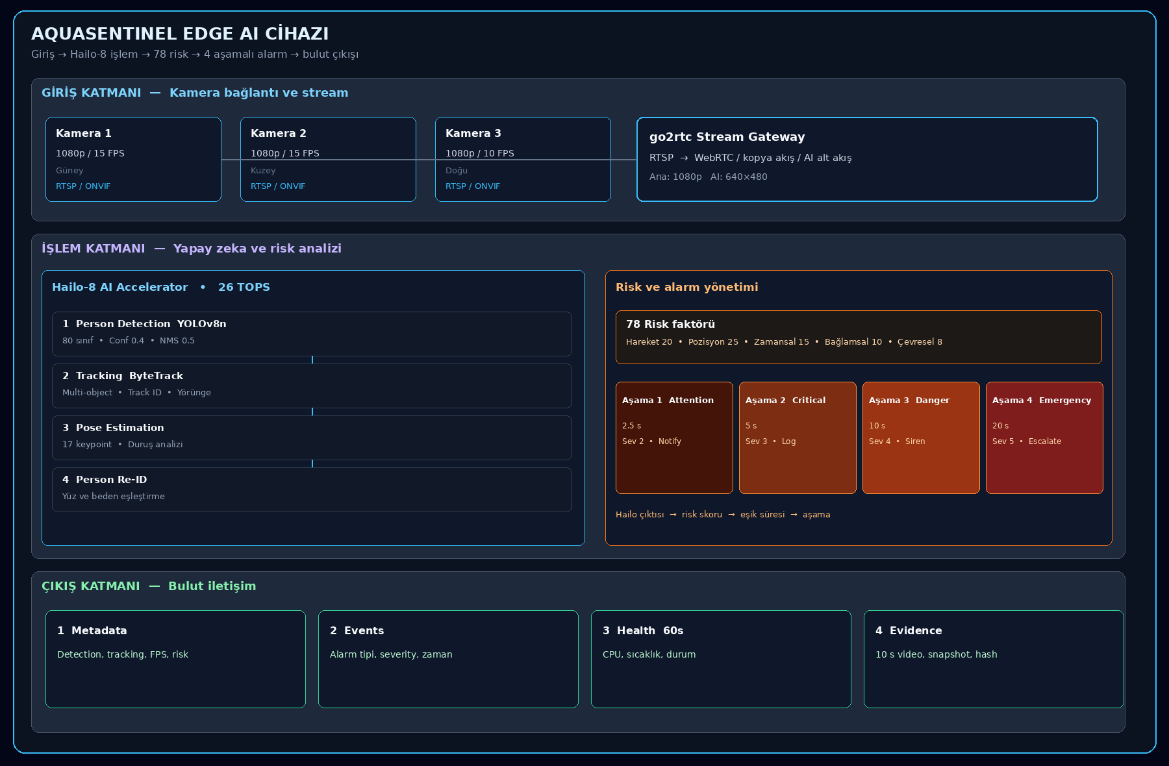Select the Aşama 3 Danger card

pos(921,438)
